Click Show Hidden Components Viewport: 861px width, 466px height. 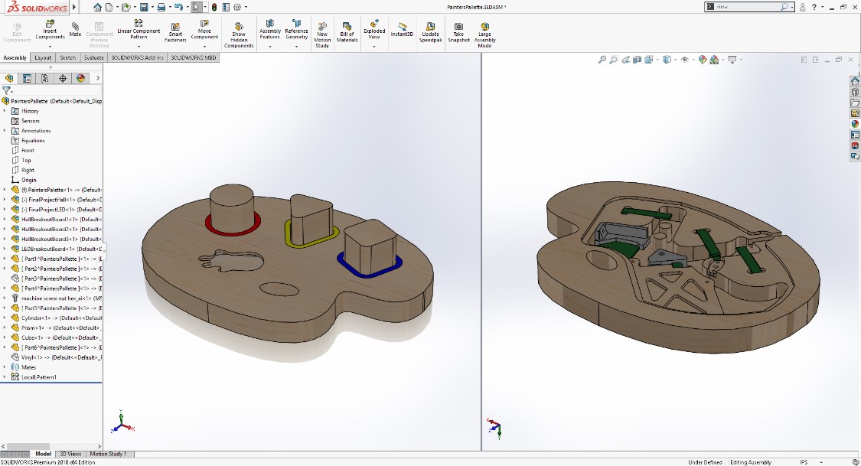239,36
